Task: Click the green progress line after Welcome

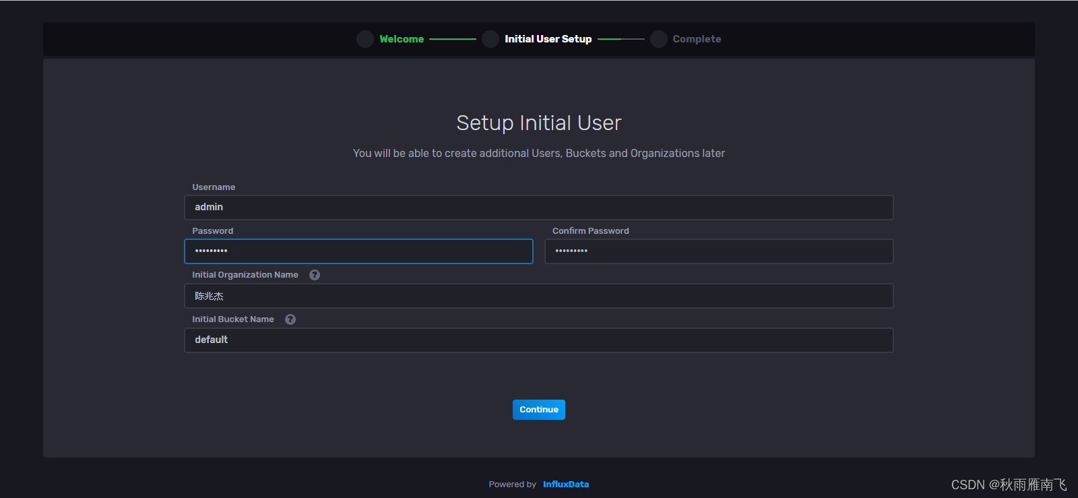Action: coord(453,39)
